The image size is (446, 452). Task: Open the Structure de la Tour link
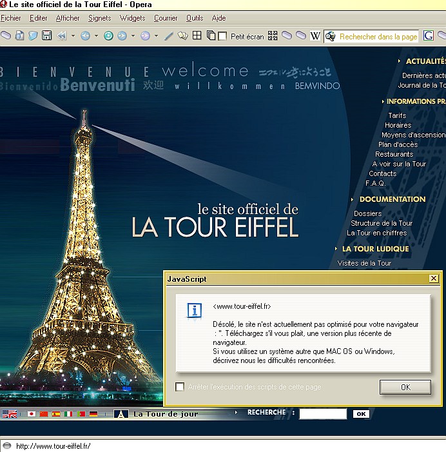382,223
